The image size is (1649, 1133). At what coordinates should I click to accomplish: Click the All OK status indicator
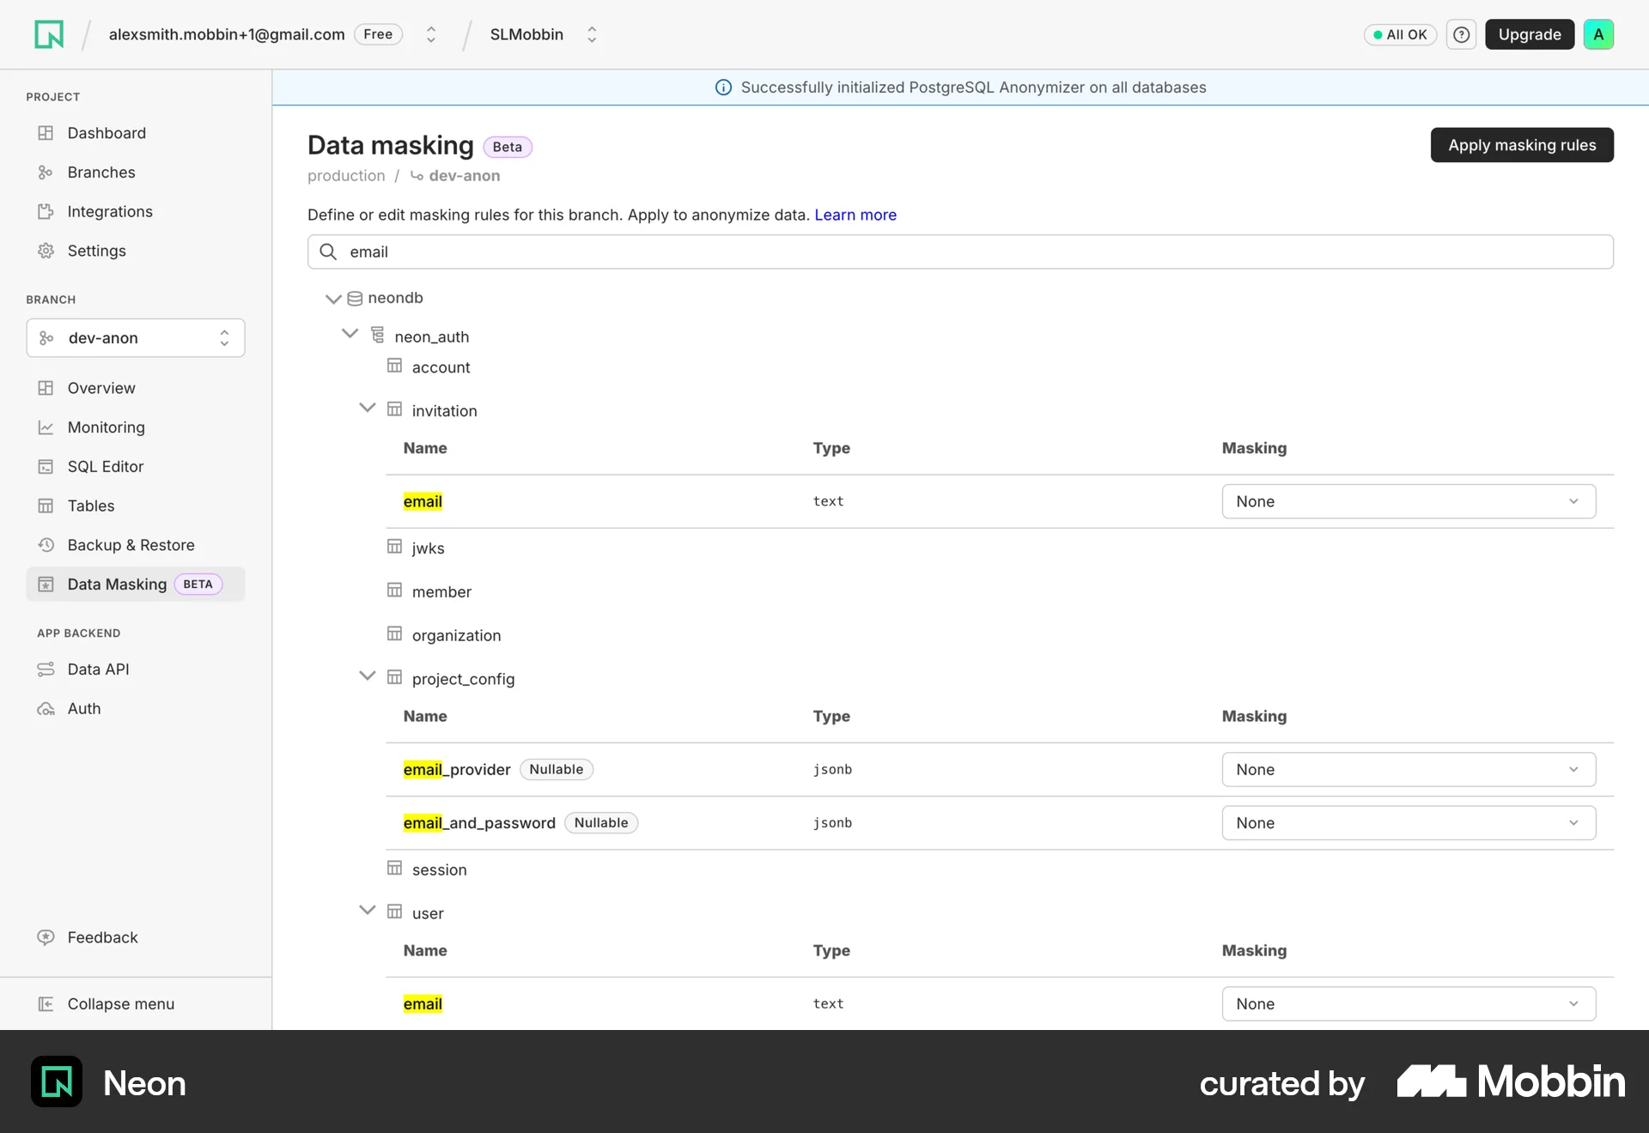pos(1400,34)
